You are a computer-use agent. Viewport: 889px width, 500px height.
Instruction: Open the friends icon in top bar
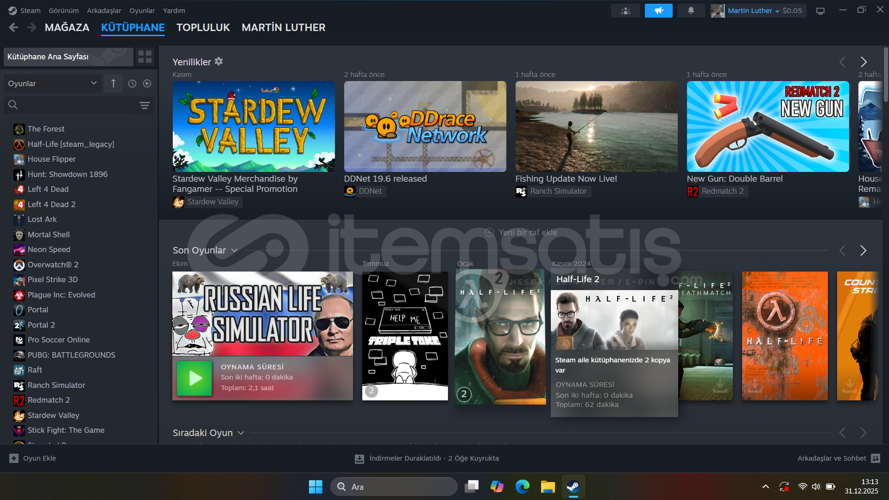pyautogui.click(x=625, y=11)
